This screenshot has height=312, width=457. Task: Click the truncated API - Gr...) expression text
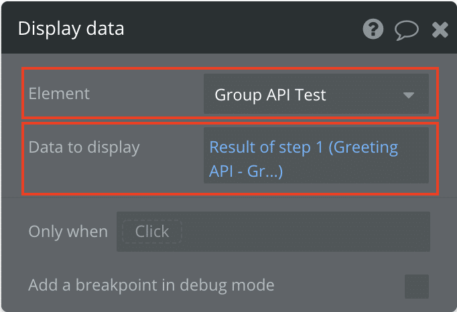pos(246,171)
